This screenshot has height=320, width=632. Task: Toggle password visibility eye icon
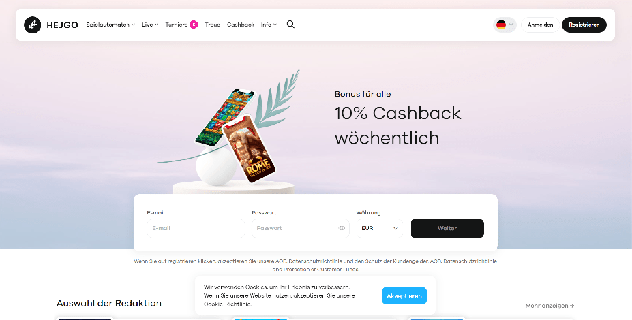pyautogui.click(x=342, y=228)
